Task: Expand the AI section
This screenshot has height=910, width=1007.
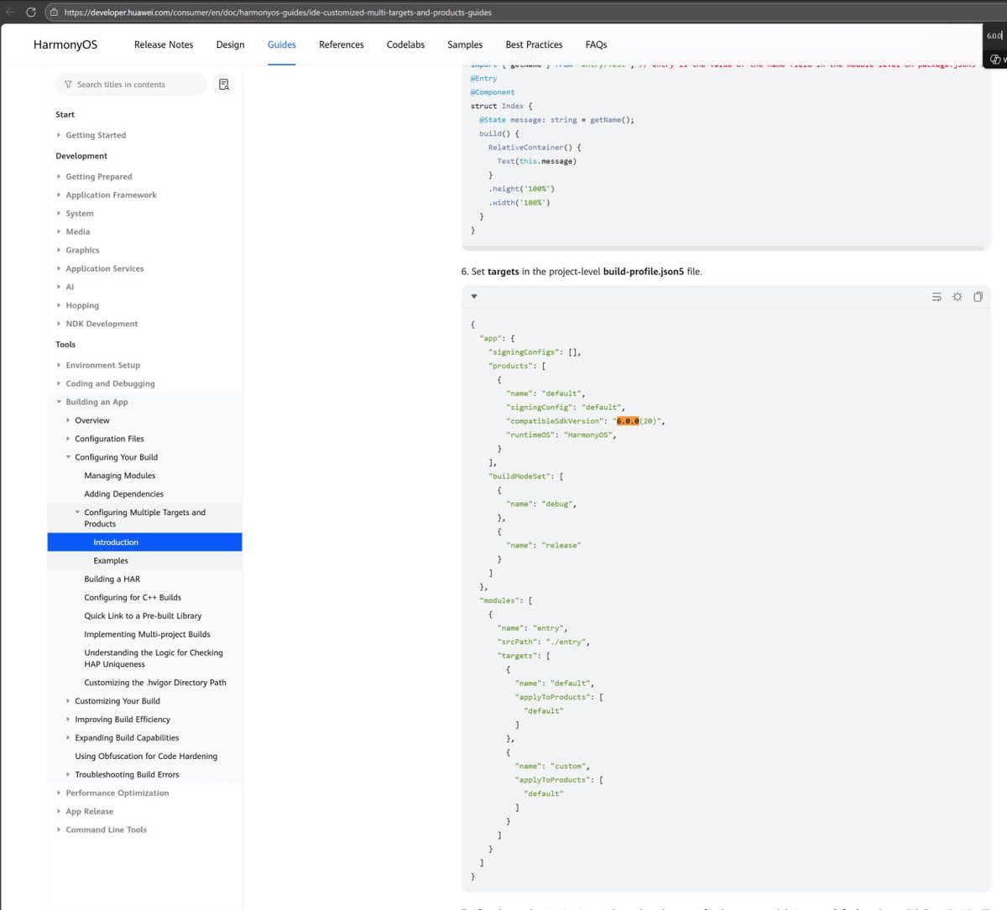Action: (x=70, y=288)
